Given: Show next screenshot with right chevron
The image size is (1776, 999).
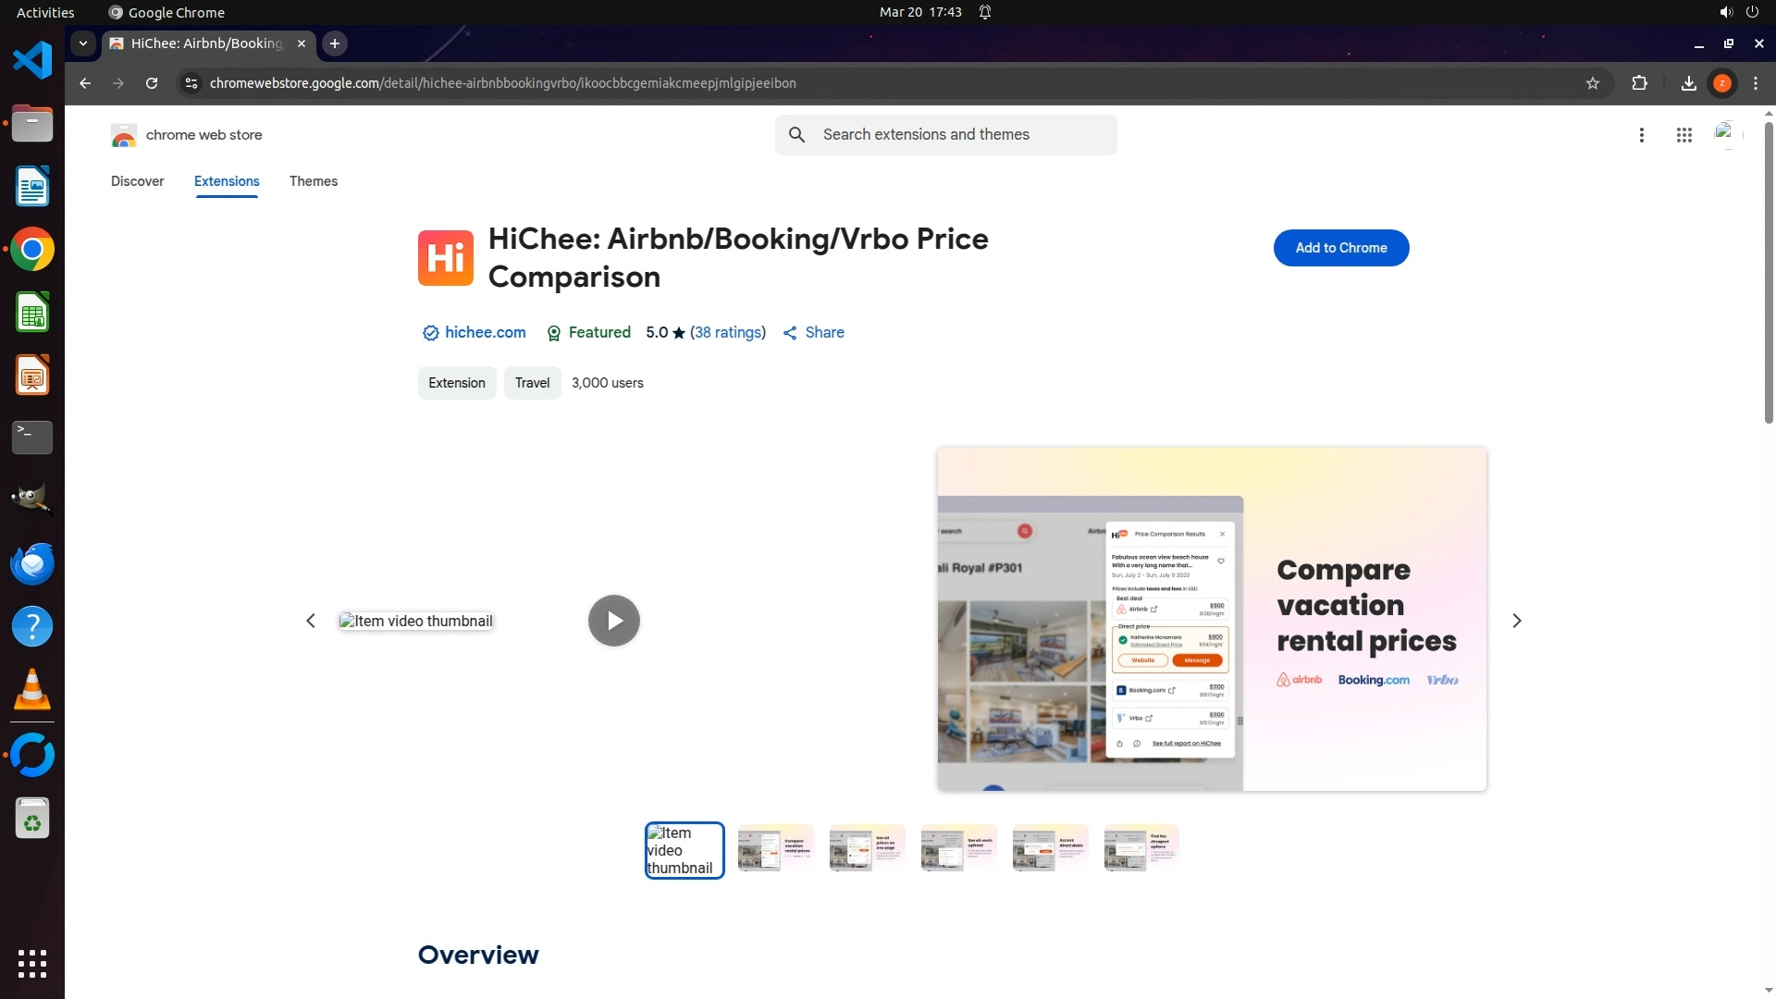Looking at the screenshot, I should (1516, 621).
